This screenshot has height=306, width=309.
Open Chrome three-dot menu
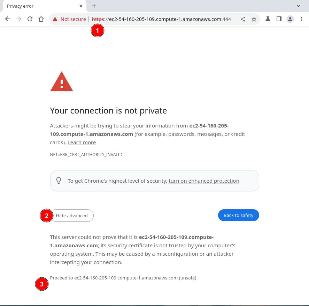pos(301,19)
